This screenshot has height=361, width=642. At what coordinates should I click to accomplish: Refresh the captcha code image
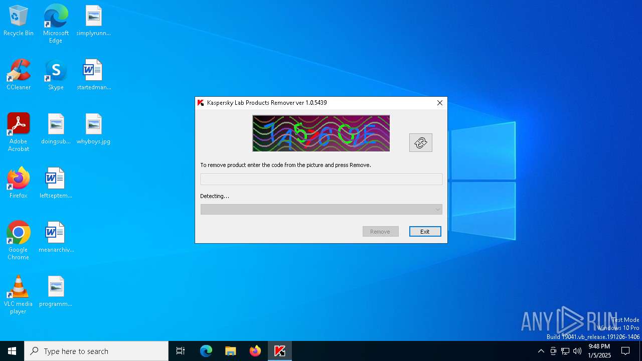click(420, 143)
